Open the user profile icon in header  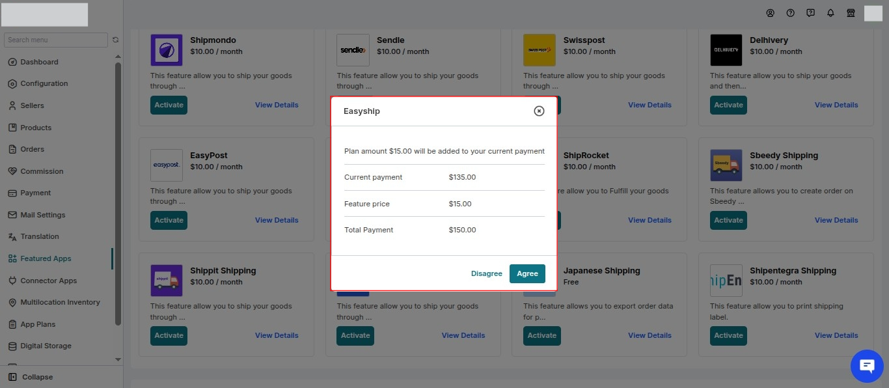[771, 13]
